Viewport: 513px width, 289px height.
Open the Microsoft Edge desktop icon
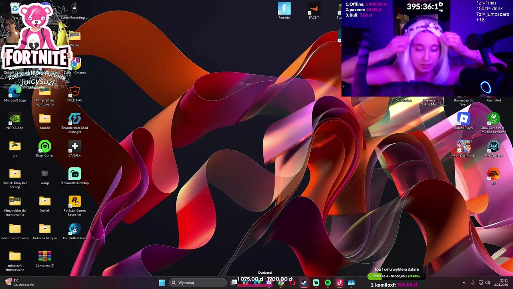(x=15, y=94)
